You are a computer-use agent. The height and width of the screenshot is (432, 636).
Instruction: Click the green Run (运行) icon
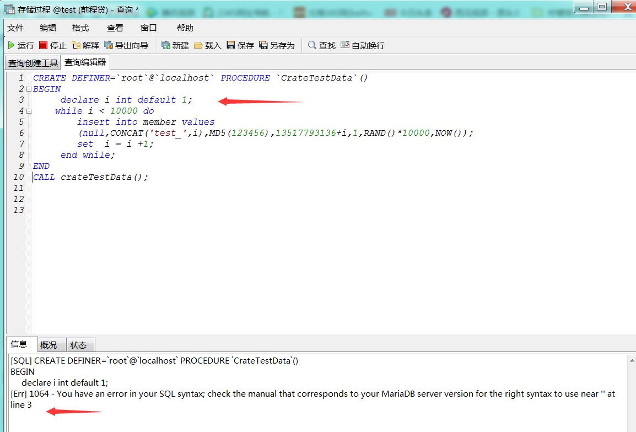11,45
